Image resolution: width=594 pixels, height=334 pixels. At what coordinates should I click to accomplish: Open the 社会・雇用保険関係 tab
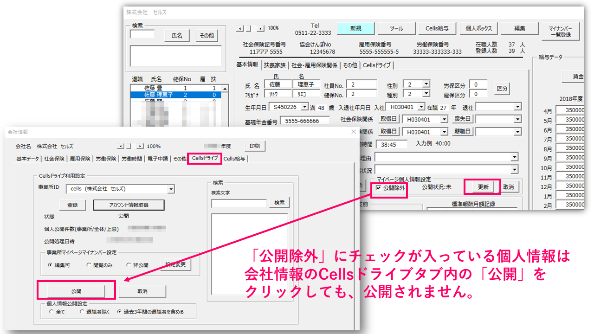[x=314, y=65]
